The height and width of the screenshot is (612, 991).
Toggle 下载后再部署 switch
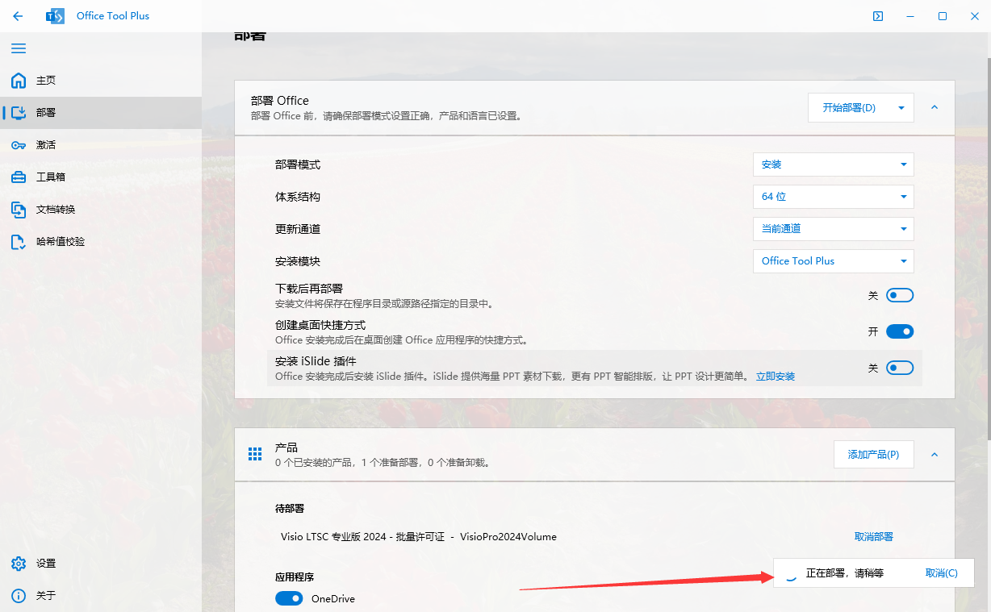point(900,296)
